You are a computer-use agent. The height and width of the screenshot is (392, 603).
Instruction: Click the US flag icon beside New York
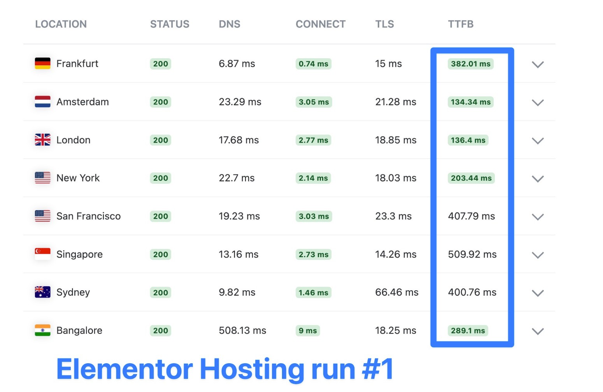(42, 178)
